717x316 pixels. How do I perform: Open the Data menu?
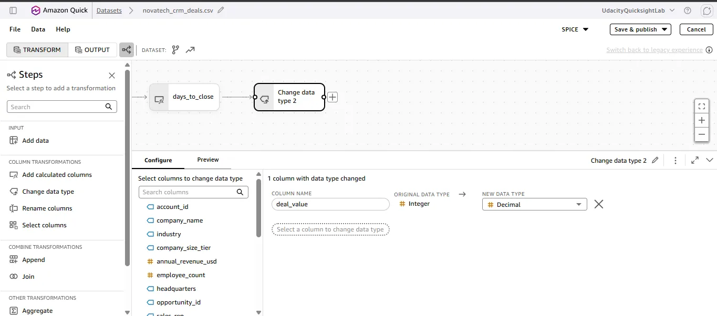[x=38, y=29]
